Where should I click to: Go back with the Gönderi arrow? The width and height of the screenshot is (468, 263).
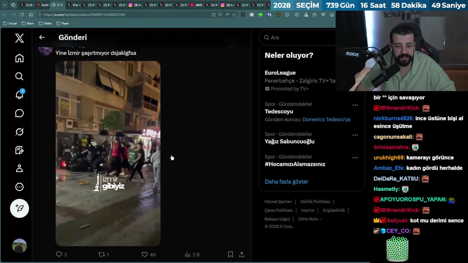42,37
